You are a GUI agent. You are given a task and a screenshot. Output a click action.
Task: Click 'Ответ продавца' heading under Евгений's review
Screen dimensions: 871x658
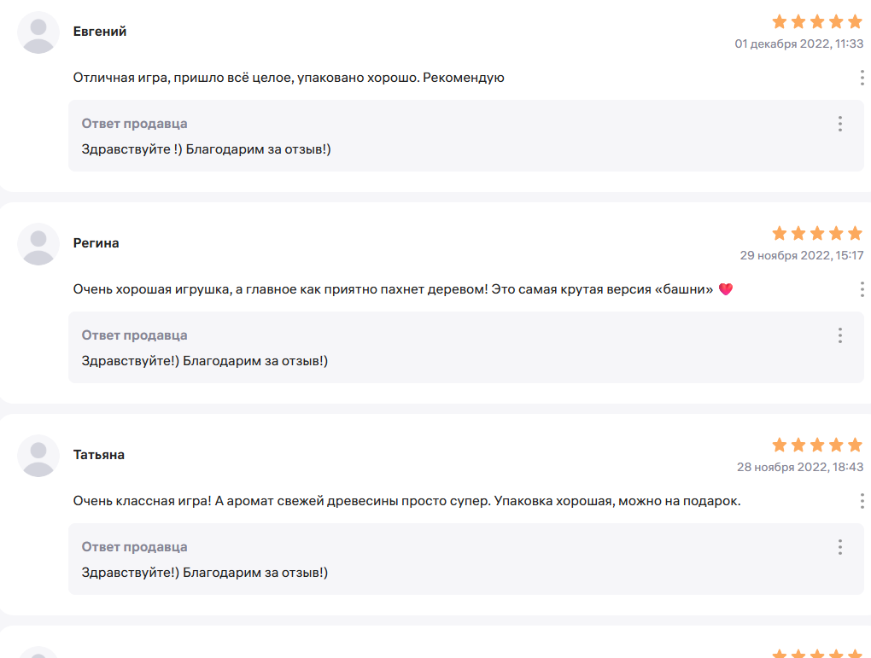[134, 124]
